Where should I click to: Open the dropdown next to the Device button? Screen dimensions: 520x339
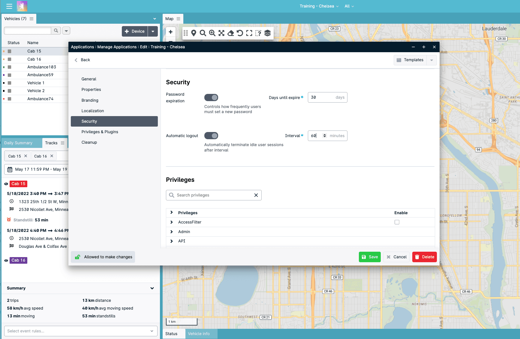point(153,31)
